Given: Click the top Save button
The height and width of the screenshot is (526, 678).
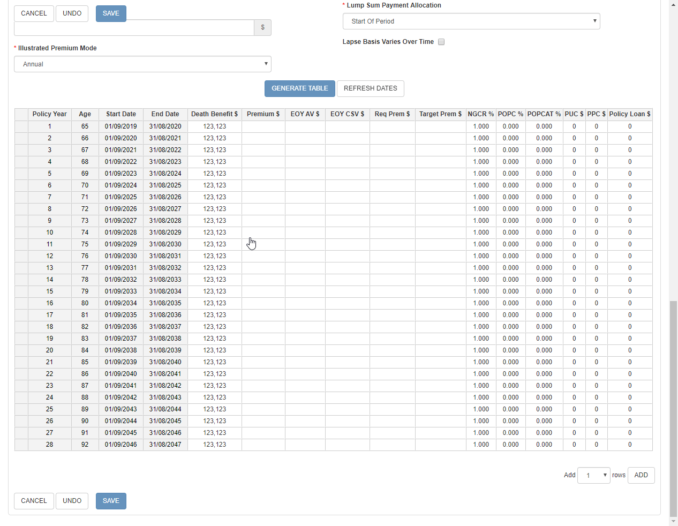Looking at the screenshot, I should click(111, 13).
